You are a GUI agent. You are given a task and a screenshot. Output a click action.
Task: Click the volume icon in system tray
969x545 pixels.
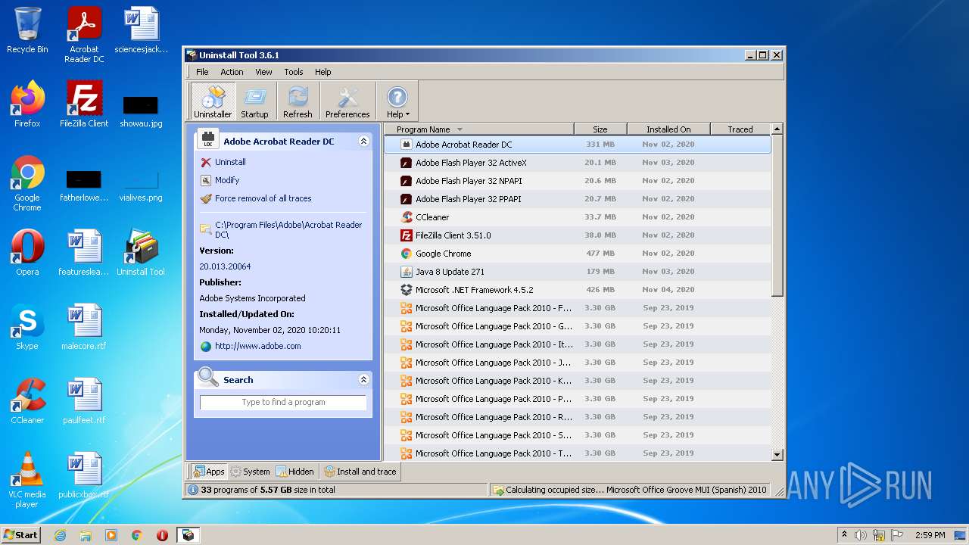(861, 535)
